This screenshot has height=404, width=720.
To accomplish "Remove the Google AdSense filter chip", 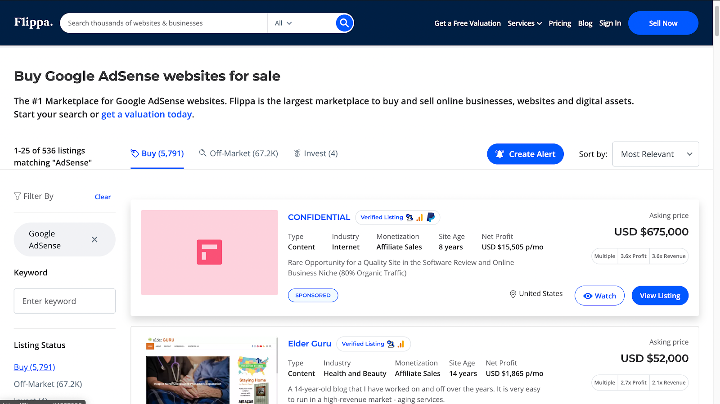I will 94,239.
